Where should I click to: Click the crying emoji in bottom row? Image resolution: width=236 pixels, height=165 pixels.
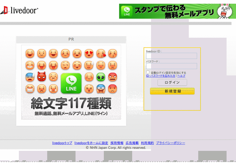[53, 89]
